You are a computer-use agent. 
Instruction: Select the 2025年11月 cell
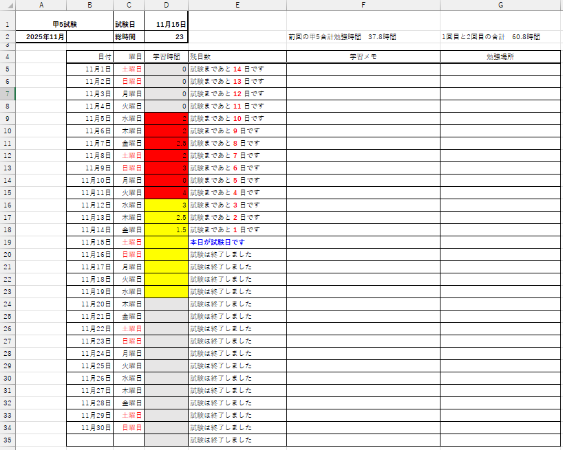41,36
